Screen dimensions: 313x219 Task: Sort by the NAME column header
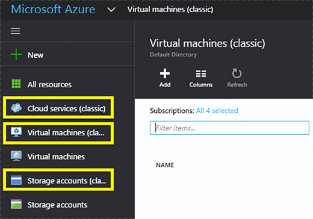[x=165, y=165]
